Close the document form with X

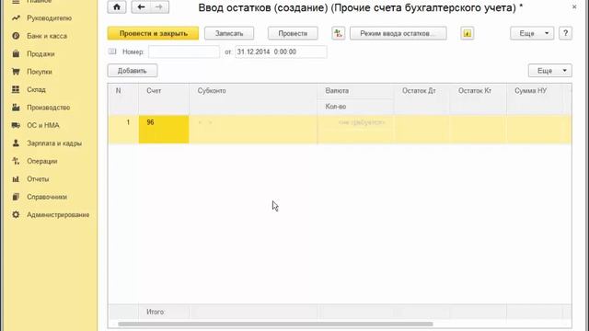pos(574,6)
